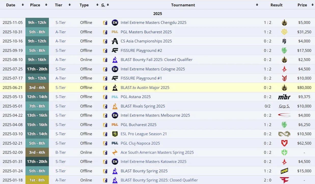Click the BLAST.tv Austin Major 2025 tournament icon
Screen dimensions: 315x184
coord(115,88)
